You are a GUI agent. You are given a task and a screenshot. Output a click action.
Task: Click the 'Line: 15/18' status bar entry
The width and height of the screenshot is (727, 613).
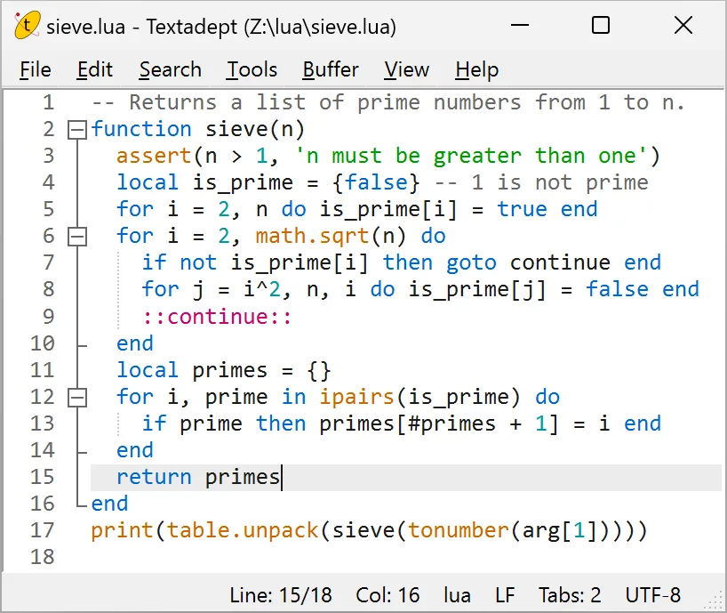(x=281, y=595)
